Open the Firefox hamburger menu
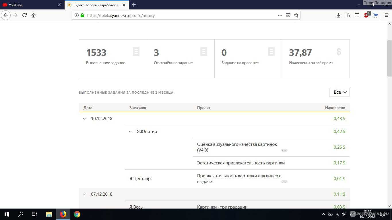 (386, 15)
